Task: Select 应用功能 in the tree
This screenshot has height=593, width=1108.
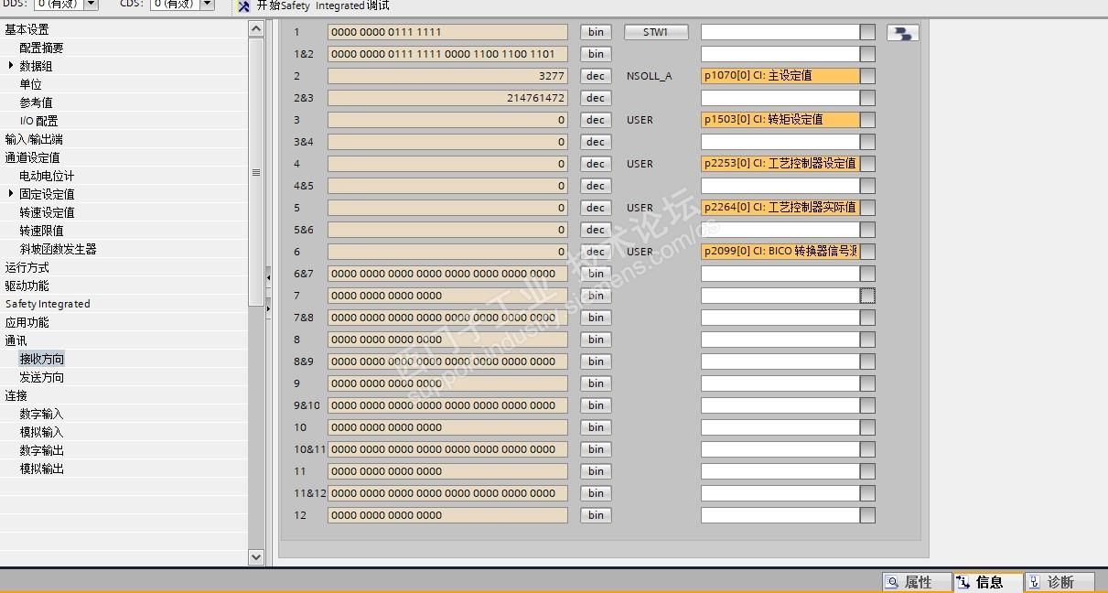Action: pyautogui.click(x=27, y=322)
